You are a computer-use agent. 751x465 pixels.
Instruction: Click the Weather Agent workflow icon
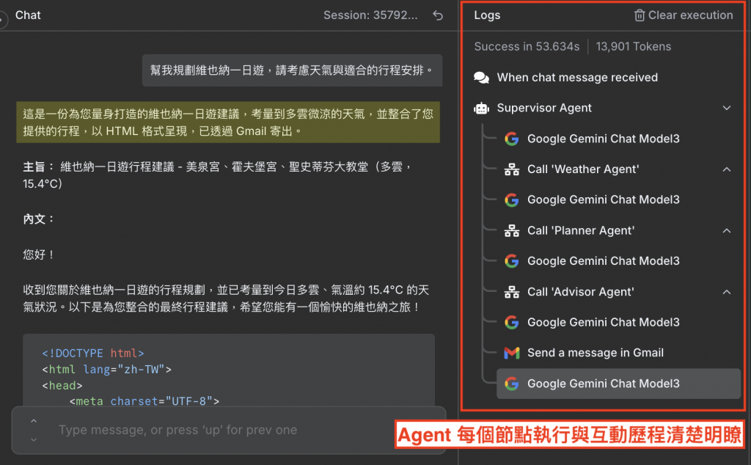tap(511, 169)
